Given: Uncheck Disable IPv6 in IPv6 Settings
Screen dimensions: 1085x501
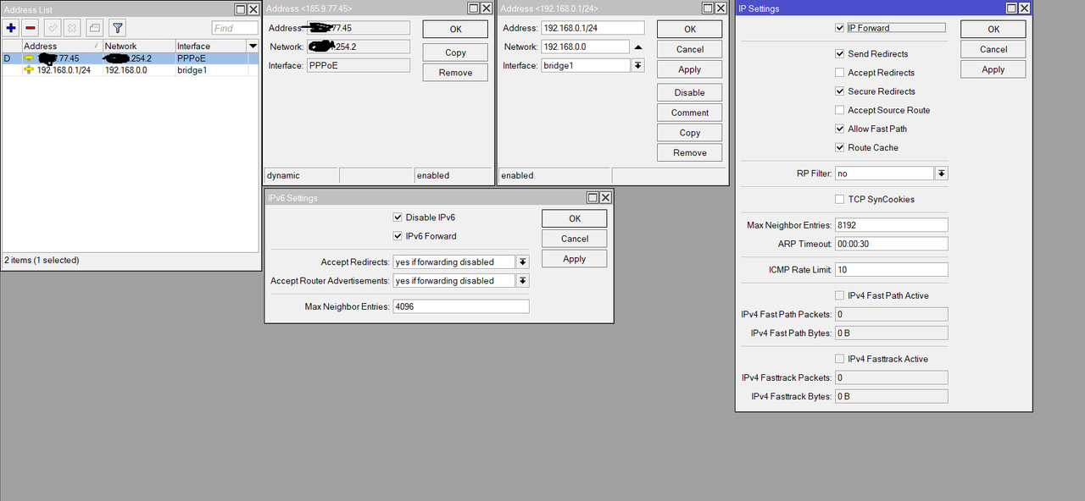Looking at the screenshot, I should click(398, 217).
